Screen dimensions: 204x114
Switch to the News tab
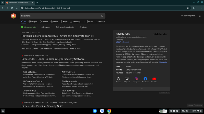pyautogui.click(x=54, y=22)
